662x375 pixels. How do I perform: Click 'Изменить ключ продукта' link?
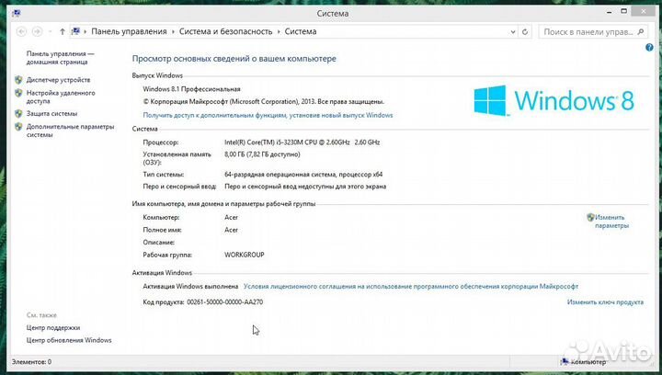coord(605,302)
